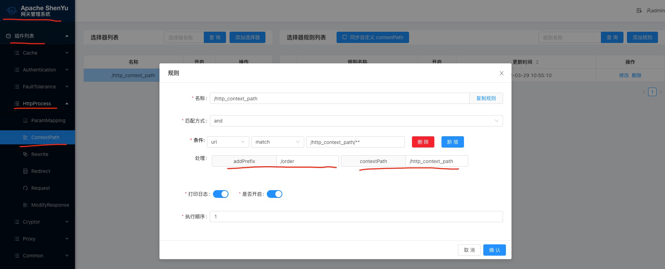
Task: Click the Rewrite plugin icon in sidebar
Action: pos(25,154)
